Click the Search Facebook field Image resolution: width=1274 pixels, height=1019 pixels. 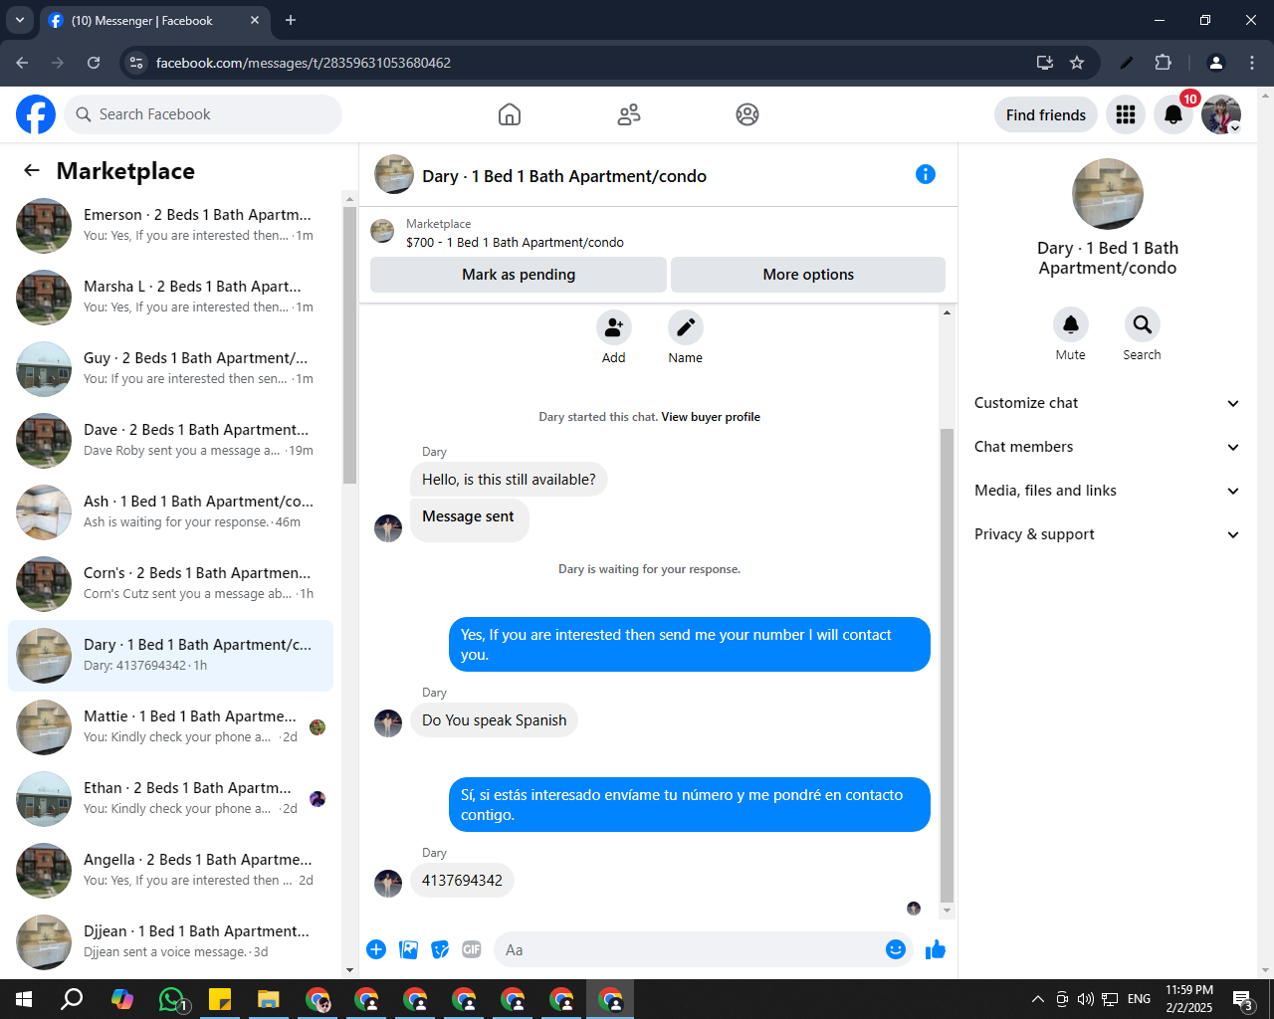203,114
